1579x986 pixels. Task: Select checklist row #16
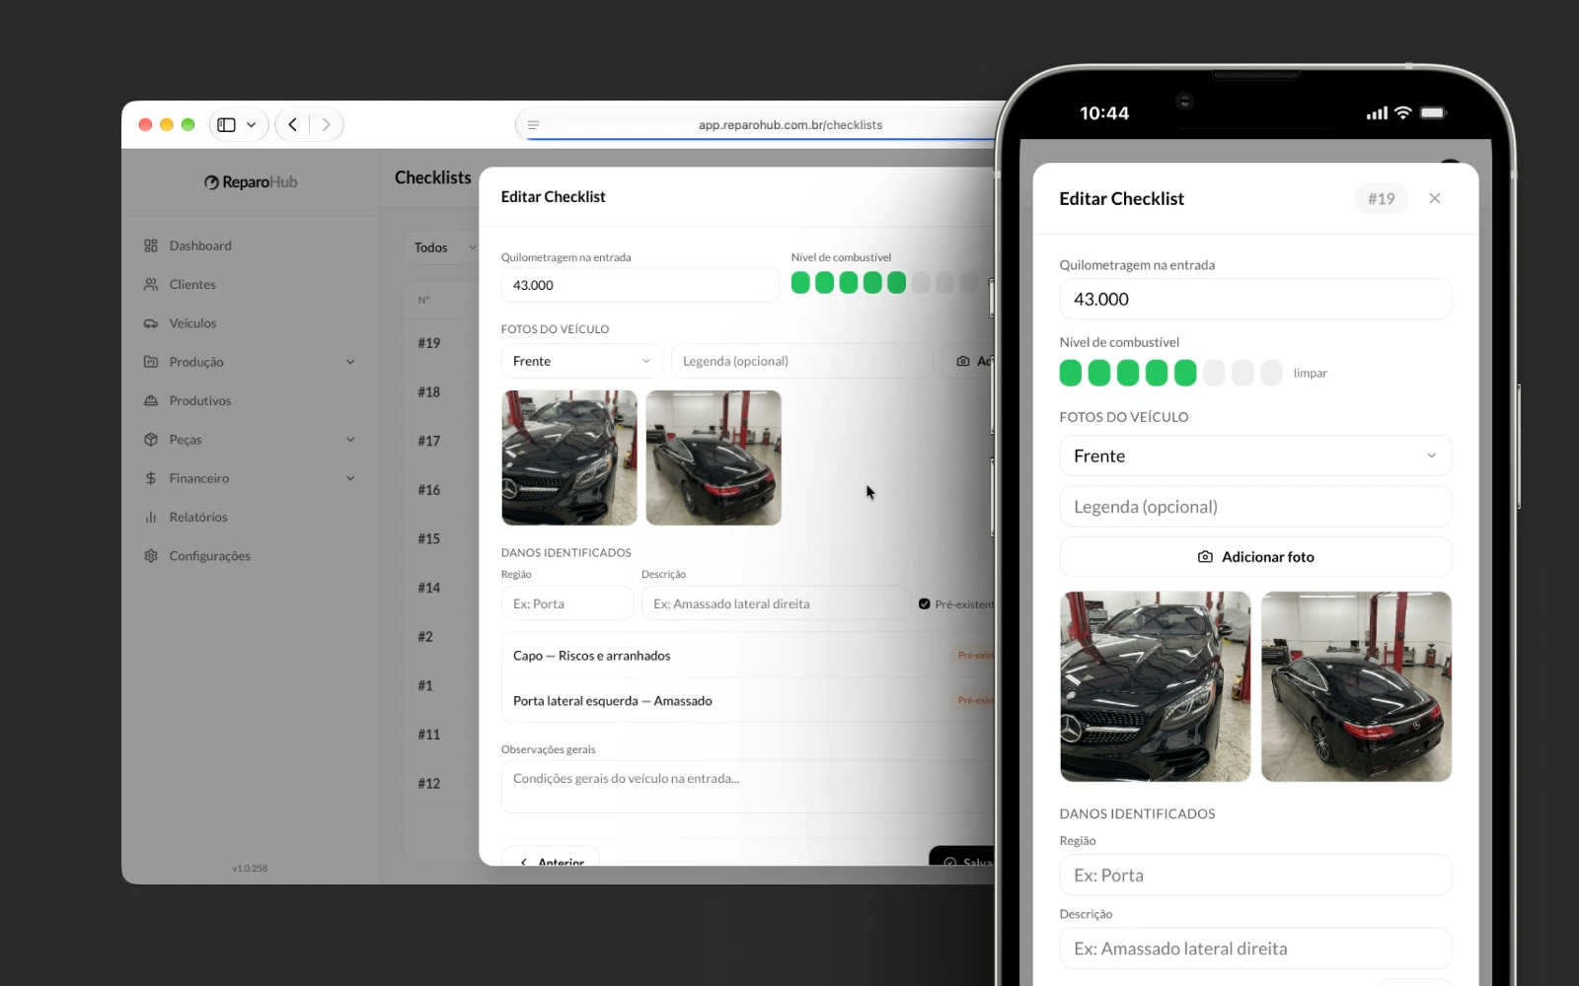tap(429, 490)
